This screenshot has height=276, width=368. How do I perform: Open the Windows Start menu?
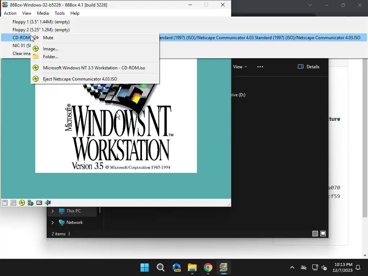(x=144, y=267)
